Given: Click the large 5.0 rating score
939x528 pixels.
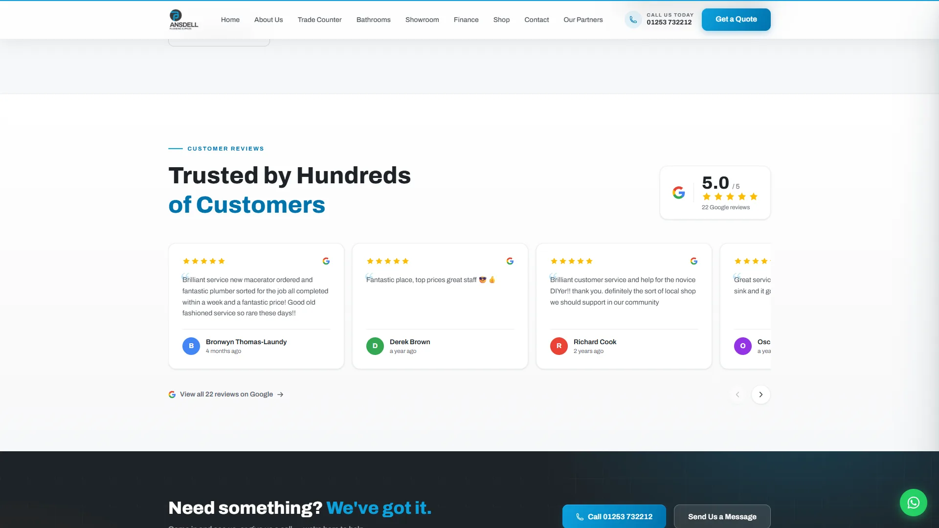Looking at the screenshot, I should (x=715, y=183).
